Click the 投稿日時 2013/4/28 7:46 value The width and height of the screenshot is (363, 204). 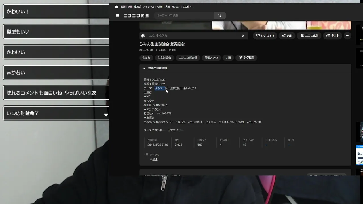point(158,145)
